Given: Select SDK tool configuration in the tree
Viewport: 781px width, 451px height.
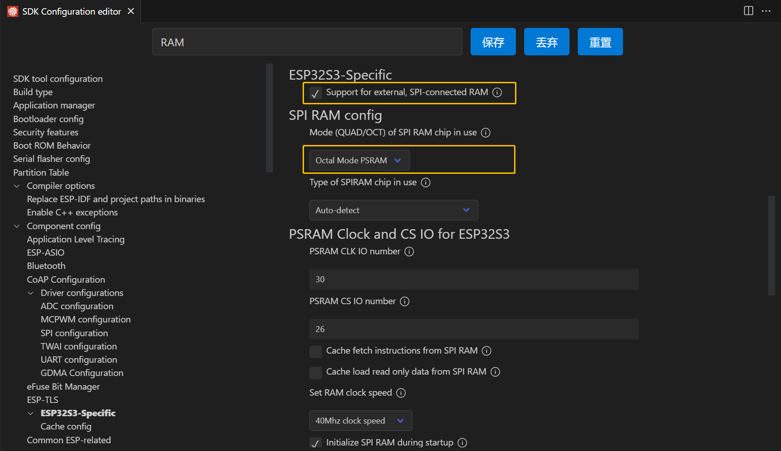Looking at the screenshot, I should (x=58, y=79).
